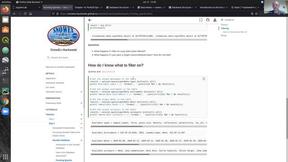
Task: Open Reader View in the address bar
Action: point(252,13)
